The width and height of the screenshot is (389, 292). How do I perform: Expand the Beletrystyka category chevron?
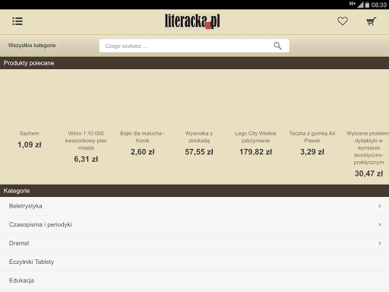pos(380,206)
